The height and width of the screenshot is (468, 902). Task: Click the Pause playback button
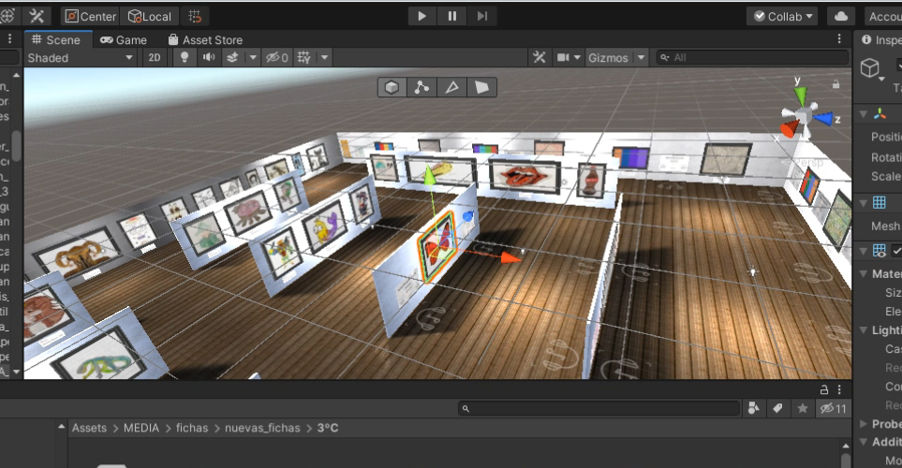point(452,16)
